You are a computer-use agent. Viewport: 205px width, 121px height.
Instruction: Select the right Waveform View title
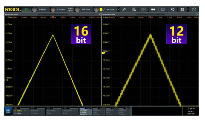[x=109, y=15]
